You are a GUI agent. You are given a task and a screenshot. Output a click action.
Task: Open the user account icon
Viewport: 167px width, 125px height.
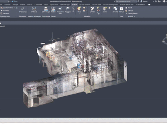pyautogui.click(x=141, y=1)
